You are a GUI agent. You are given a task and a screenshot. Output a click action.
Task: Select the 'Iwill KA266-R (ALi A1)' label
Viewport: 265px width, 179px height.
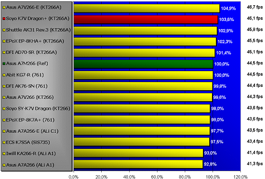(31, 153)
